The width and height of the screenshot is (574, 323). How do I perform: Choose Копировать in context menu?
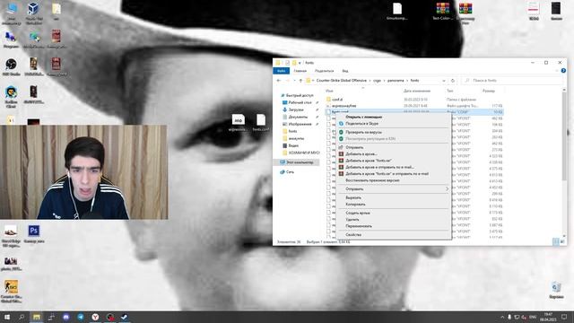(355, 204)
